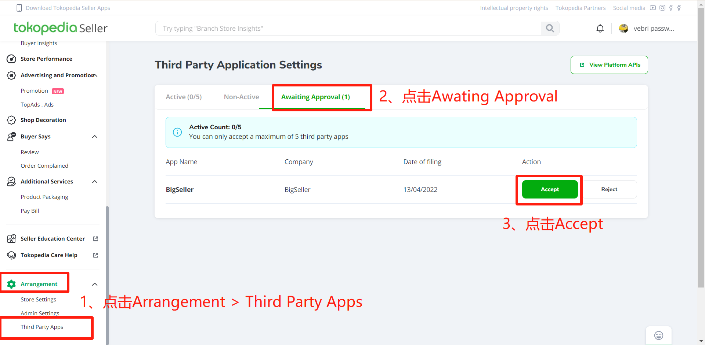Image resolution: width=705 pixels, height=345 pixels.
Task: Click the Advertising and Promotion icon
Action: [11, 75]
